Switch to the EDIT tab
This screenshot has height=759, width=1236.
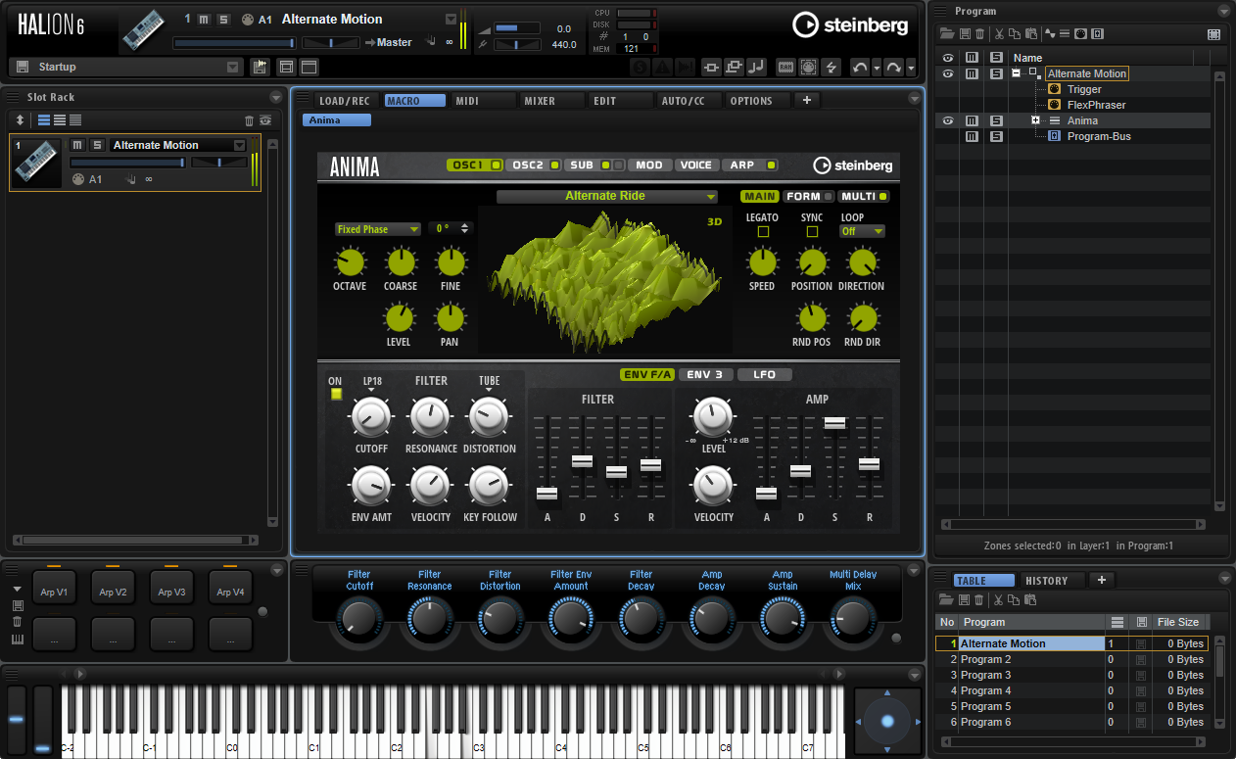coord(620,101)
